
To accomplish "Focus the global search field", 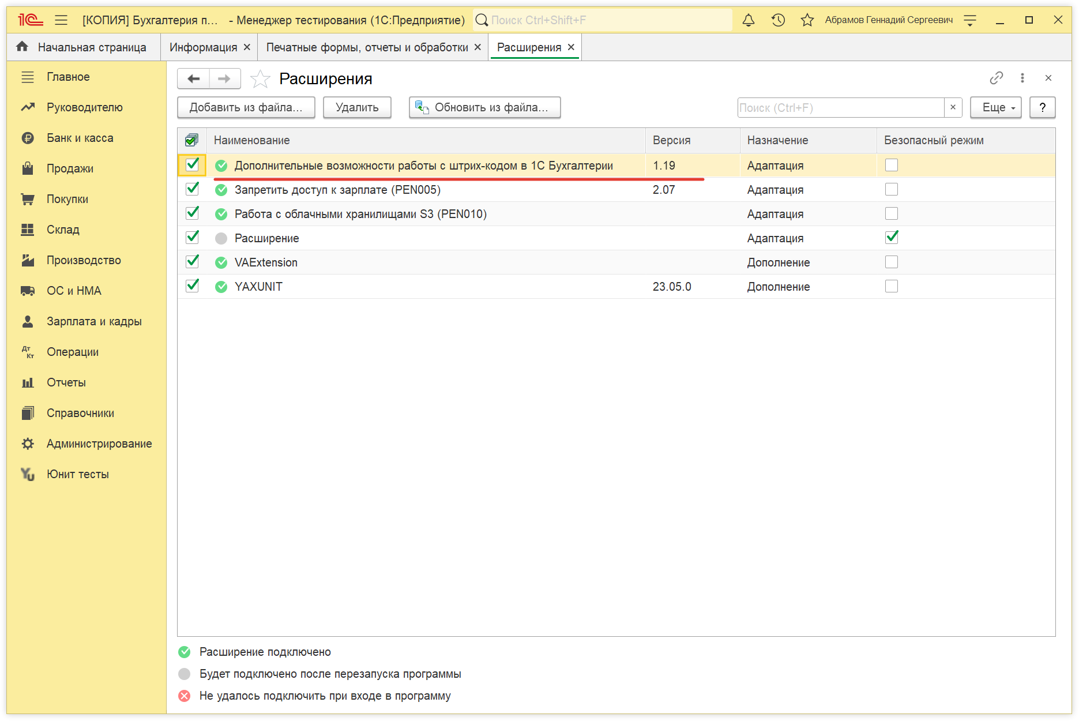I will [x=603, y=20].
